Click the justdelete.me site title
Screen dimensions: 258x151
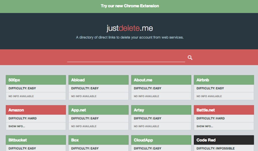point(130,28)
